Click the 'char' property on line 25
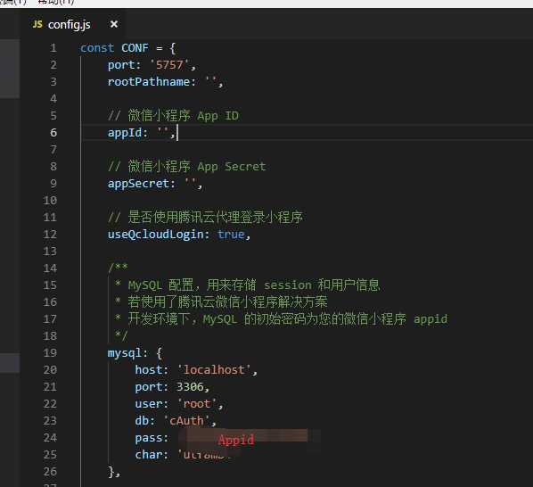 (x=148, y=455)
